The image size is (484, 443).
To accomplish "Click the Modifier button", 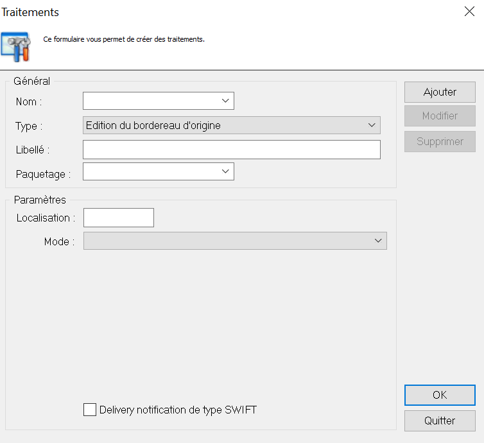I will tap(440, 116).
